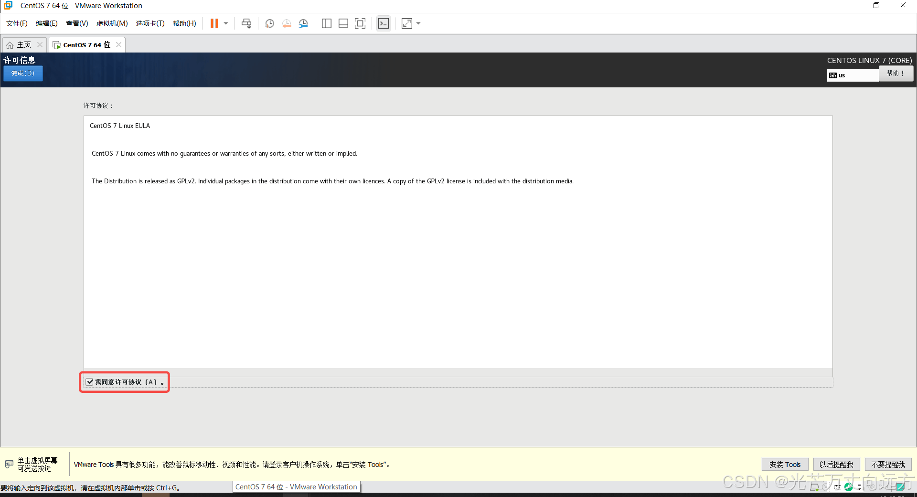Minimize the VMware Workstation window
The image size is (917, 497).
pos(850,5)
